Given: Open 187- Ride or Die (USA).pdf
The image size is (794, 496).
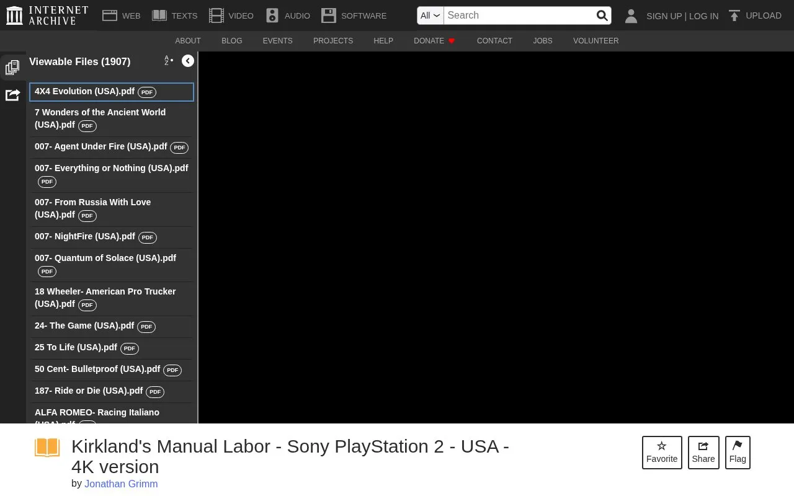Looking at the screenshot, I should (x=112, y=391).
